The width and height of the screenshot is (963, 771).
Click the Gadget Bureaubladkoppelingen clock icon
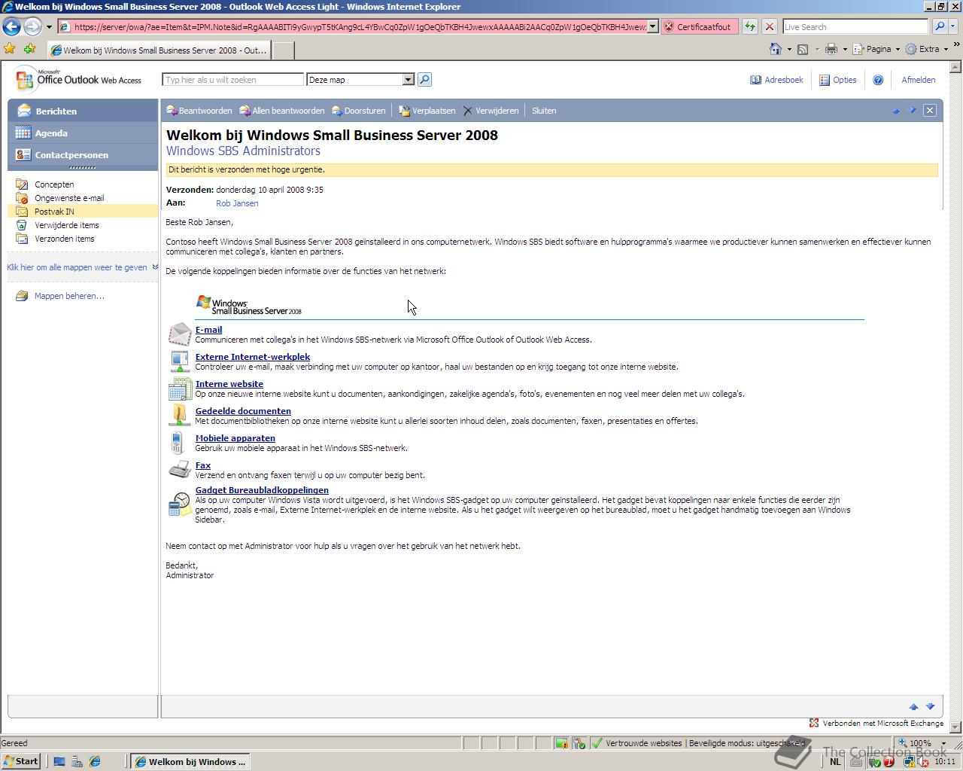point(180,504)
